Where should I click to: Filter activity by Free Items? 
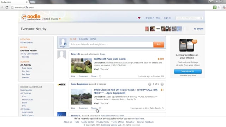pos(27,68)
